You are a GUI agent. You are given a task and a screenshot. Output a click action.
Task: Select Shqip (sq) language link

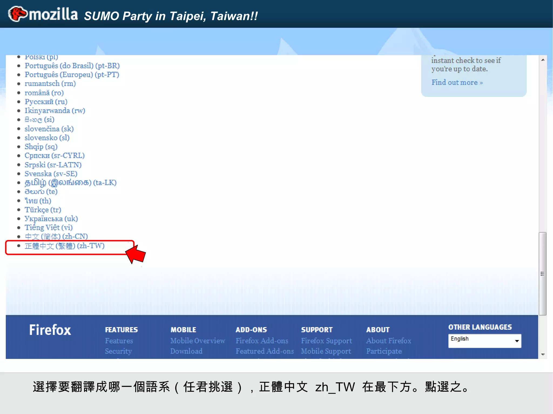pos(41,147)
